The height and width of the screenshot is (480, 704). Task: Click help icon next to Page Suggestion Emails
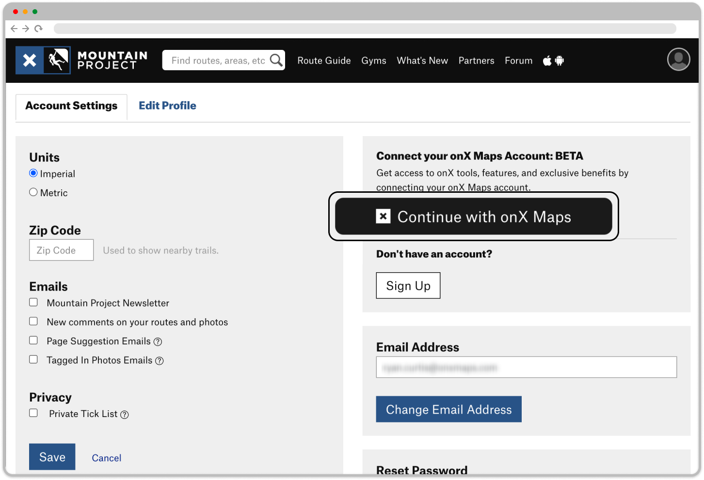158,342
